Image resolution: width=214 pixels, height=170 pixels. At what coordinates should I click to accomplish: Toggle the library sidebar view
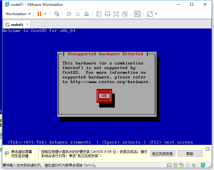point(99,14)
